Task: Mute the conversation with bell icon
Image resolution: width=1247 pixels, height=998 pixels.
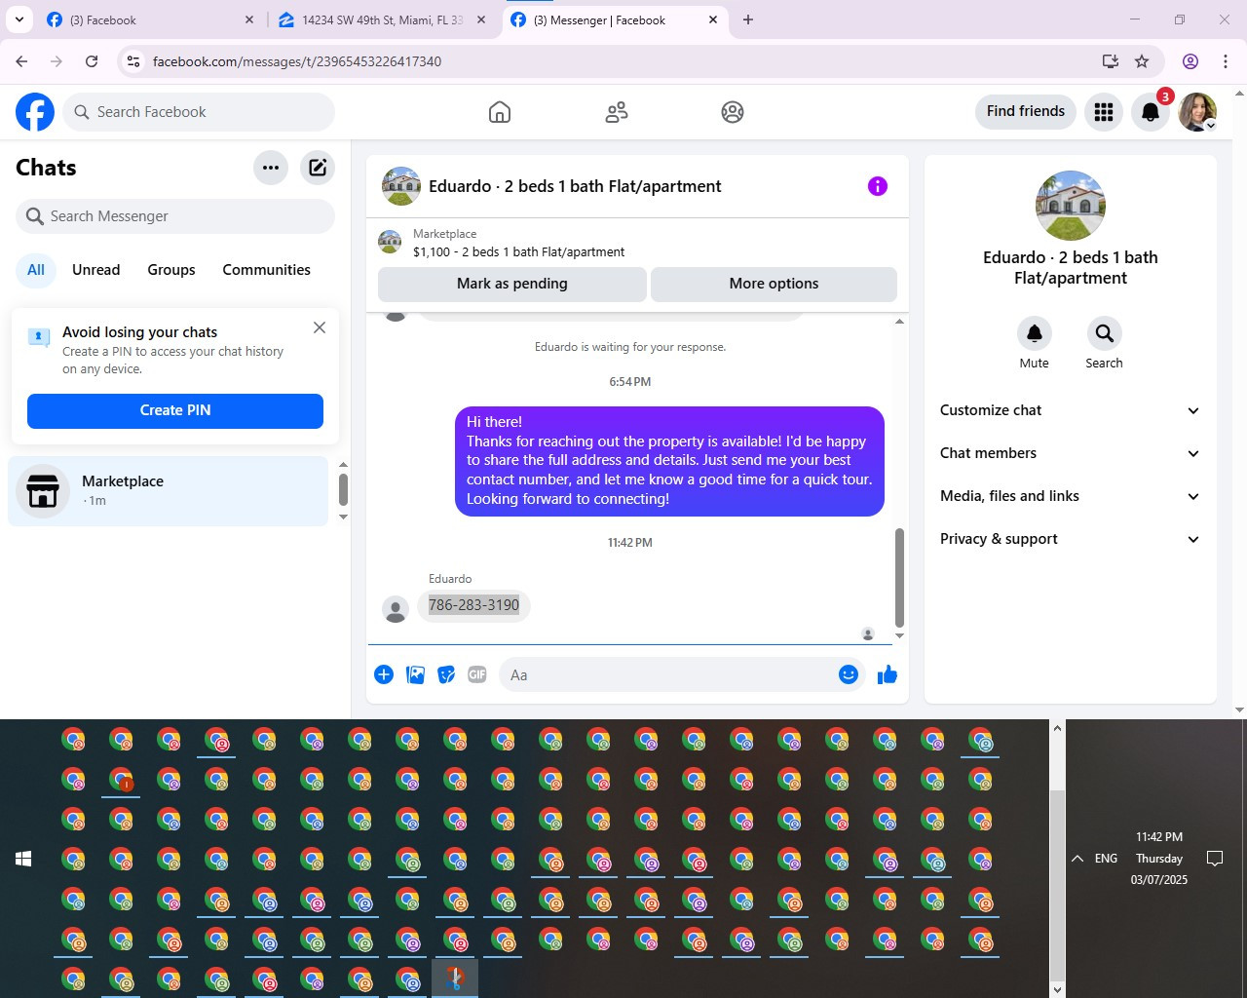Action: tap(1035, 333)
